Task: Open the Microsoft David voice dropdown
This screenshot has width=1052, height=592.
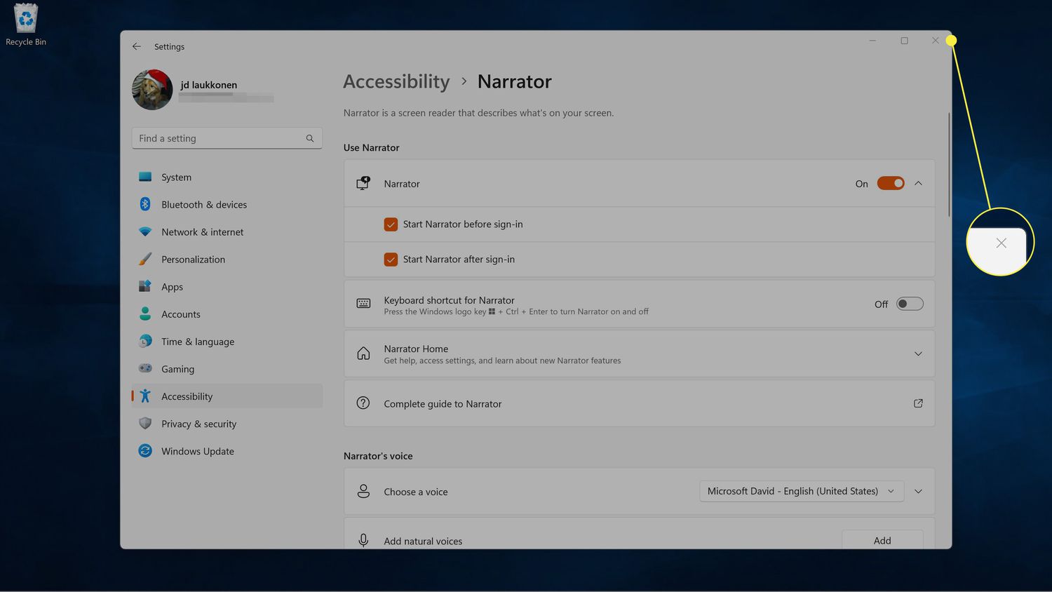Action: [802, 491]
